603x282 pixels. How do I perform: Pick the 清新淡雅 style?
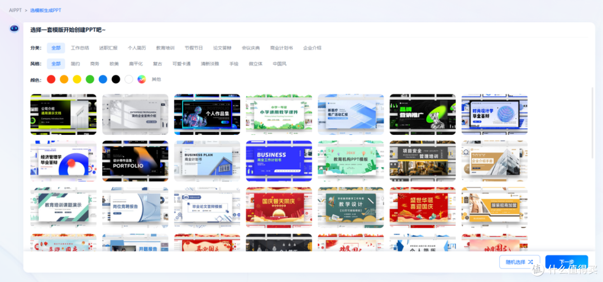point(210,64)
